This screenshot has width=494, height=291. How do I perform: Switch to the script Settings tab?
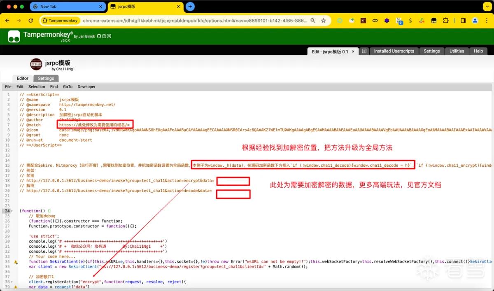(46, 78)
